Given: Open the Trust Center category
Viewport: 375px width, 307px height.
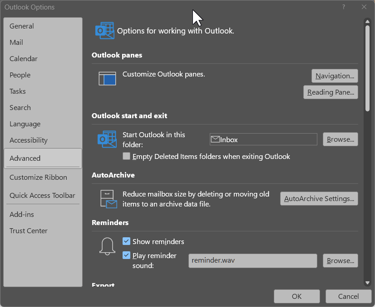Looking at the screenshot, I should point(43,231).
